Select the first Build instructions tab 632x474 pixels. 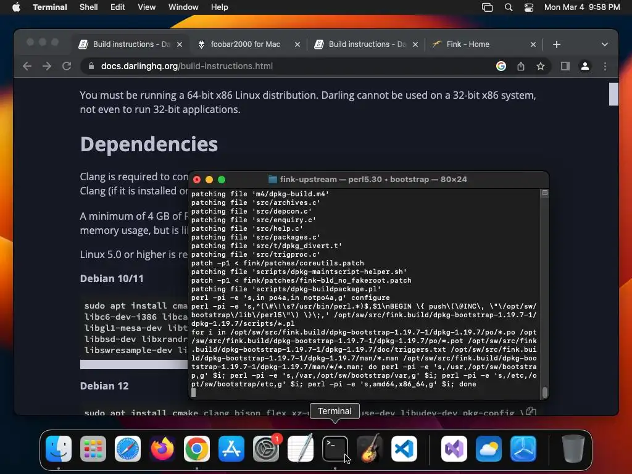coord(131,44)
